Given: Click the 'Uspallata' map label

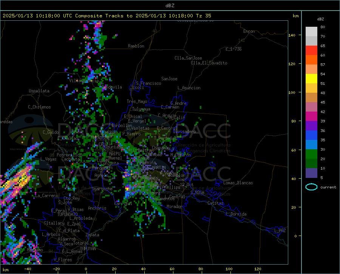Looking at the screenshot, I should [39, 91].
